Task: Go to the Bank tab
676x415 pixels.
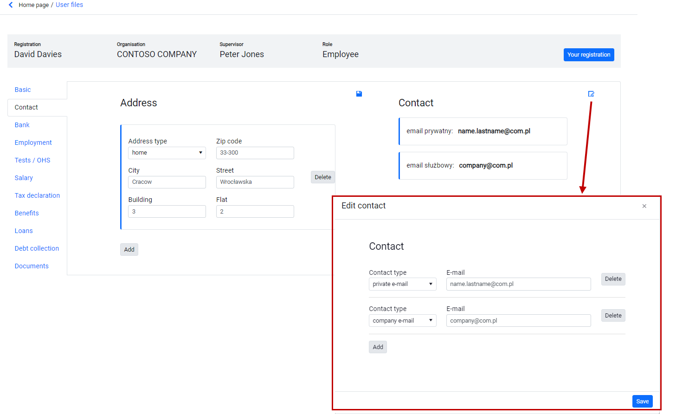Action: pos(22,125)
